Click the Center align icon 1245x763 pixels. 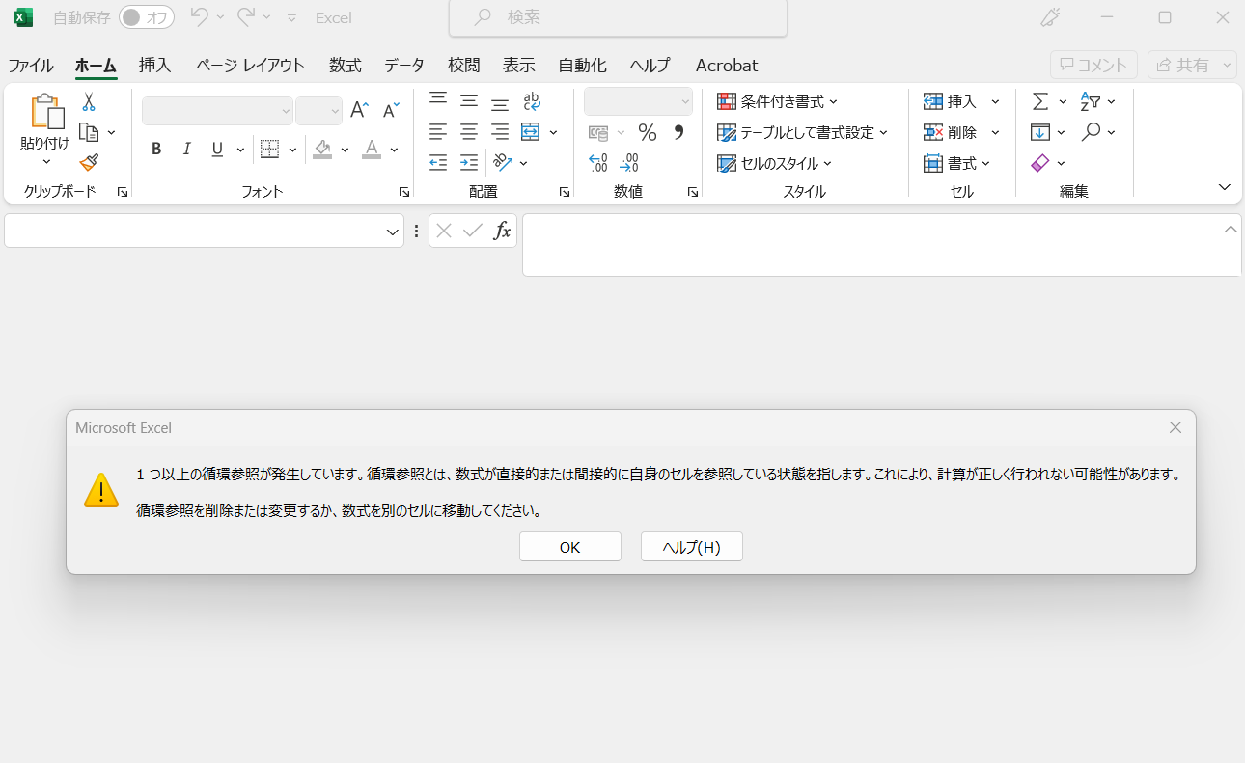click(469, 132)
